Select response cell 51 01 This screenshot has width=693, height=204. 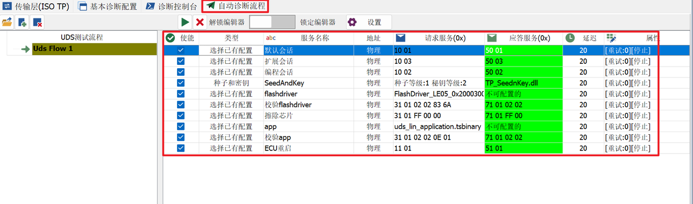tap(524, 148)
